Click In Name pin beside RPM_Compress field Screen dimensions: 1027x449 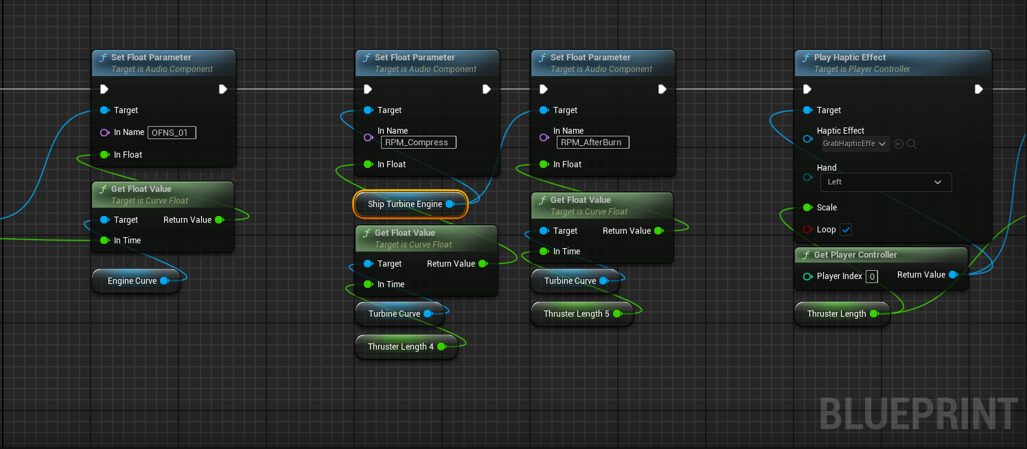tap(368, 137)
